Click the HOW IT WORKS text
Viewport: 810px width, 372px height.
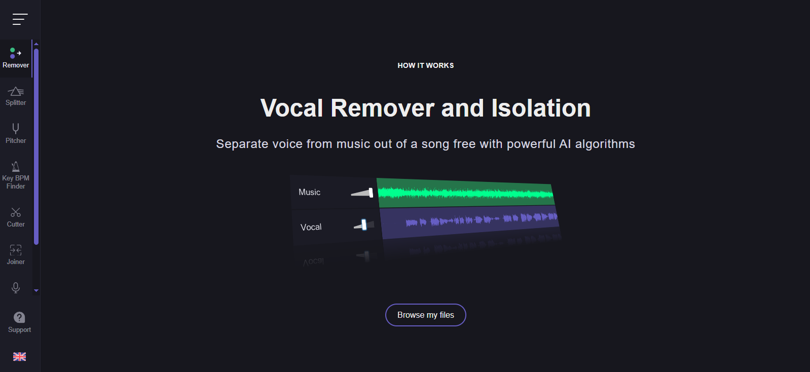coord(426,65)
